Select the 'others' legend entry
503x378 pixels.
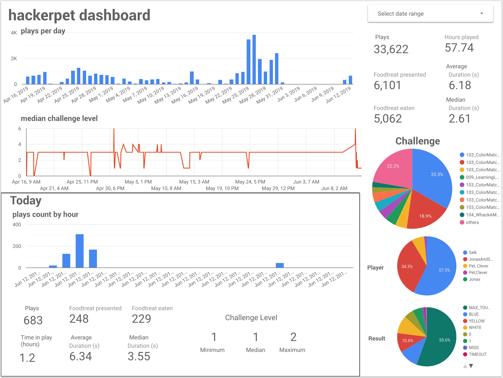[x=472, y=222]
